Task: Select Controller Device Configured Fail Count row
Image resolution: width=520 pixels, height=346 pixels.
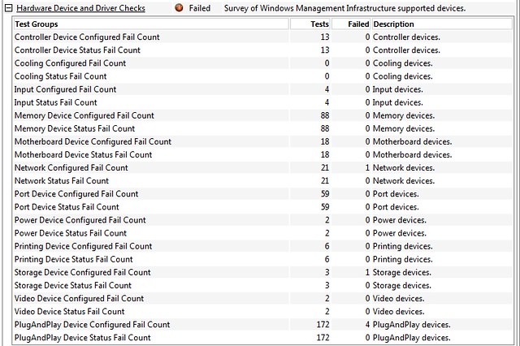Action: coord(263,37)
